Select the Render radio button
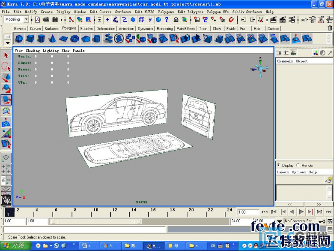Image resolution: width=334 pixels, height=251 pixels. (298, 165)
